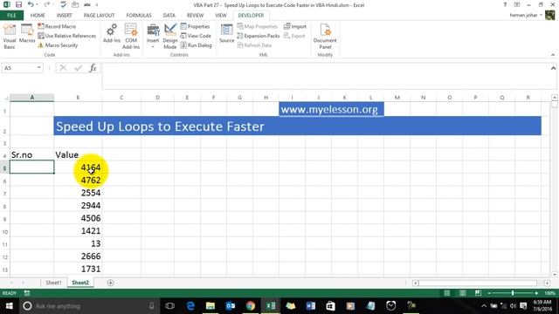Viewport: 559px width, 314px height.
Task: Open the Document Panel
Action: (x=325, y=37)
